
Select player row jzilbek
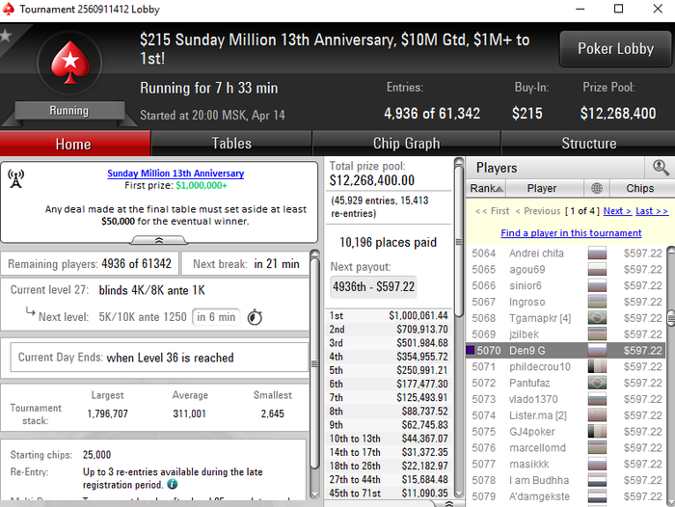click(x=565, y=334)
